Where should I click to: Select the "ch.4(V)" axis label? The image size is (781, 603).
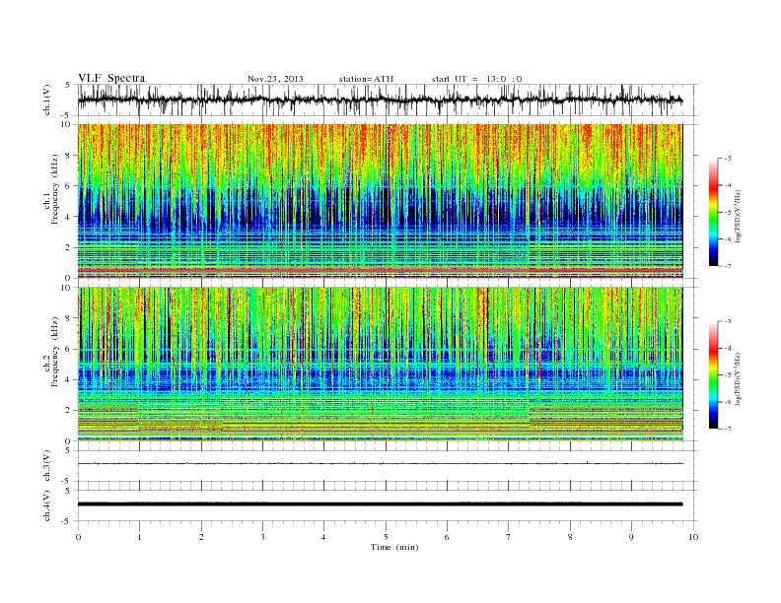click(x=47, y=506)
